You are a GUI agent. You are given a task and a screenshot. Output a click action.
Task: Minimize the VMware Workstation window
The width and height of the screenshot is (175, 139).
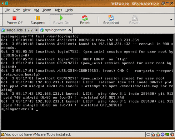167,3
